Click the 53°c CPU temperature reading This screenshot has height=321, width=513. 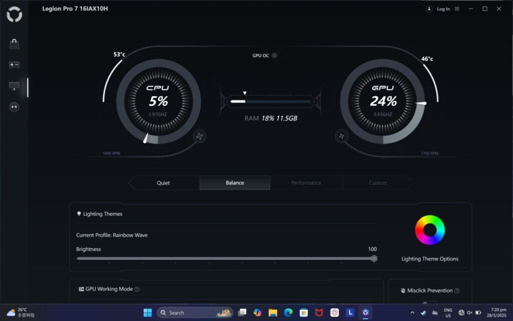pyautogui.click(x=119, y=54)
